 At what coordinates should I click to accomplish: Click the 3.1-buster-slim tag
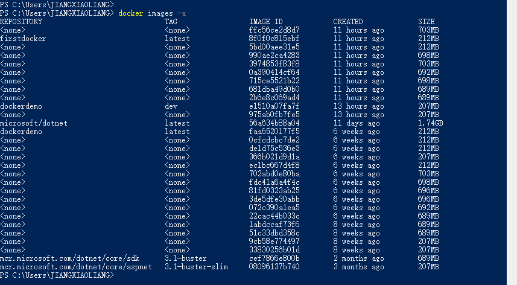(x=196, y=266)
